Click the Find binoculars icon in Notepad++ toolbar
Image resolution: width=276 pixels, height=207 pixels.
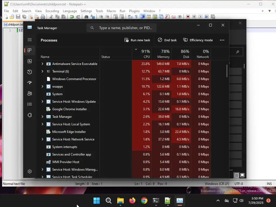pos(86,17)
